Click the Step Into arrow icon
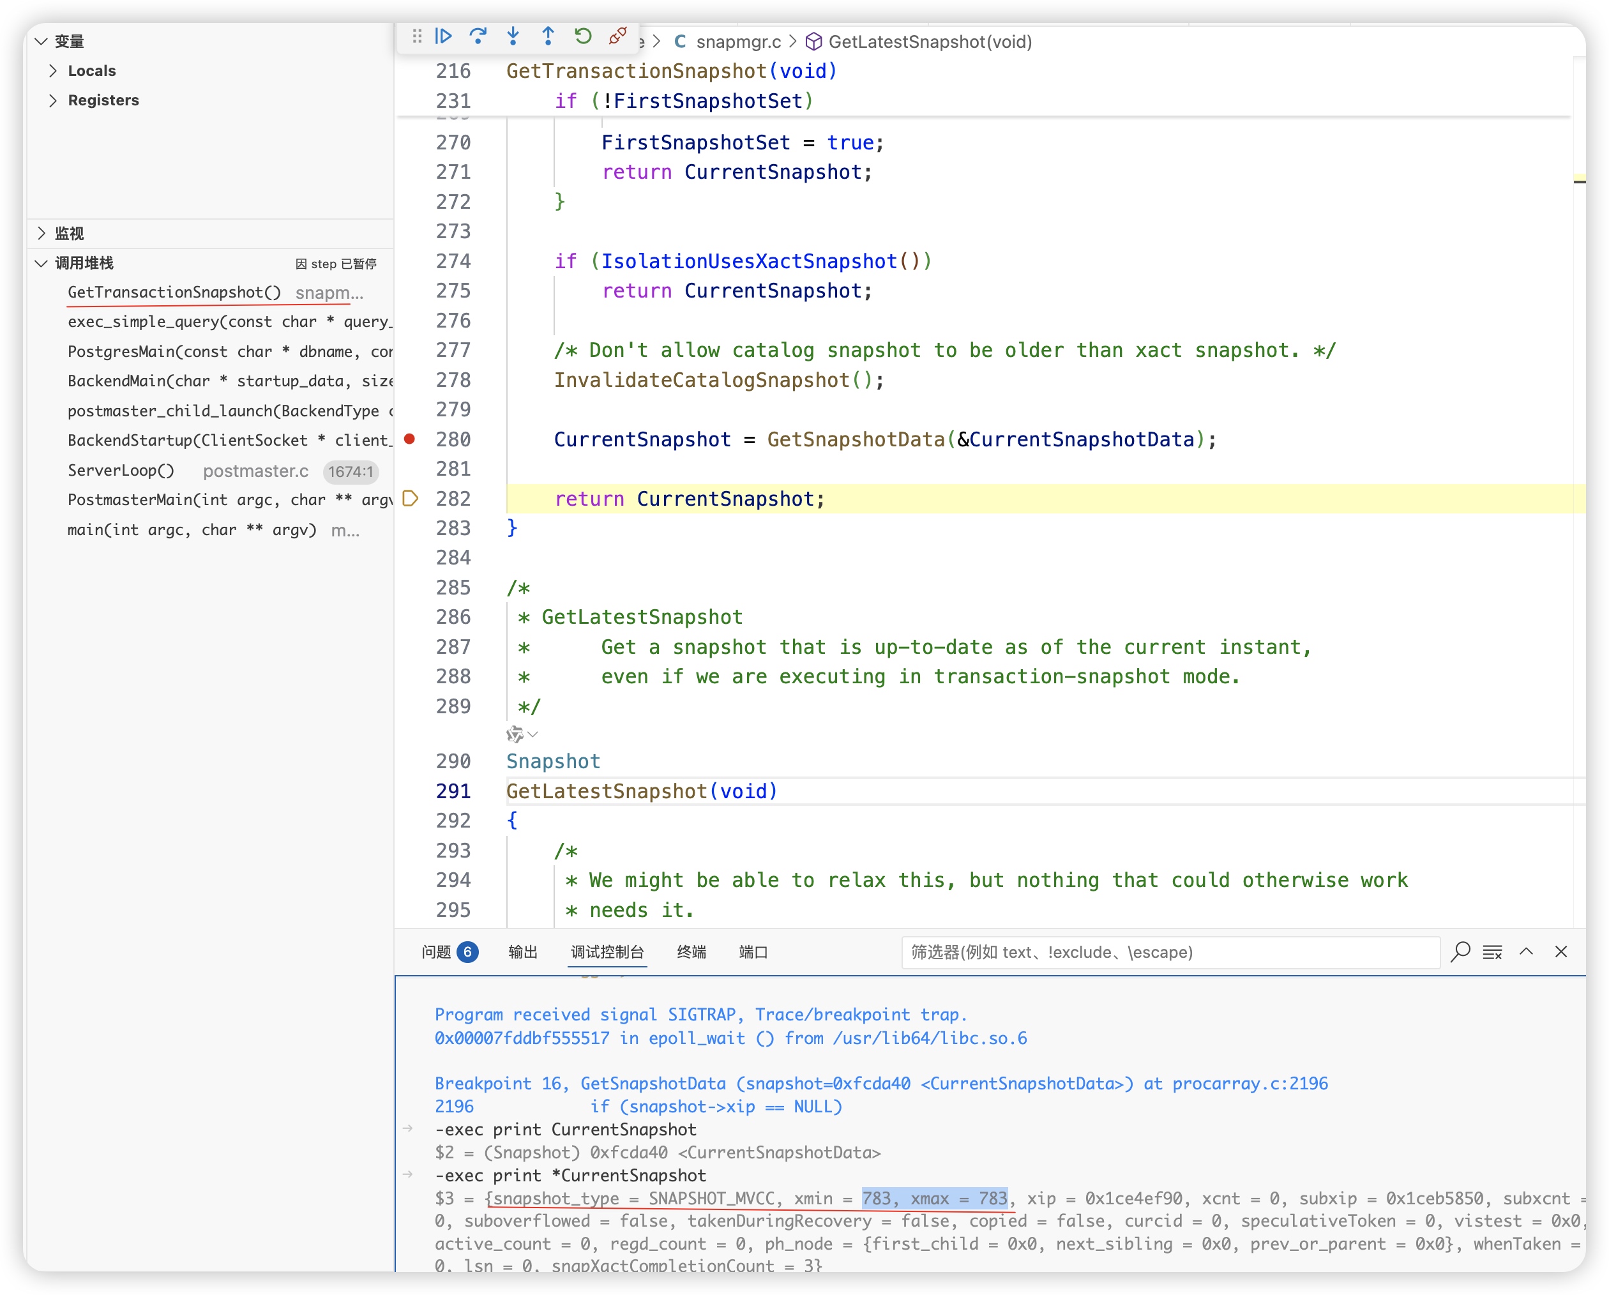Screen dimensions: 1609x1295 coord(513,35)
